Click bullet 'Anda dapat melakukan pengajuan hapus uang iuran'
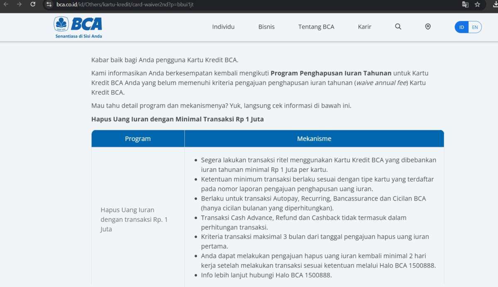498x287 pixels. pos(318,260)
